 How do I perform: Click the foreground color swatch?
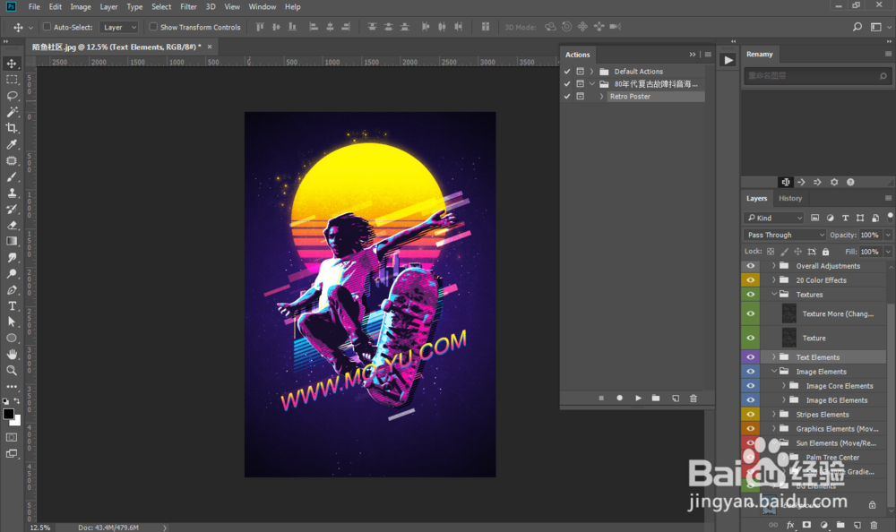click(x=8, y=415)
